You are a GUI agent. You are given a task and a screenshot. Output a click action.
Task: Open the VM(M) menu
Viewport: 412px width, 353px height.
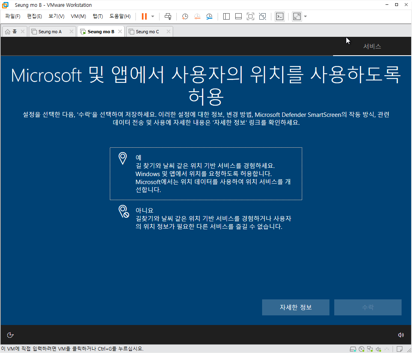[x=78, y=16]
